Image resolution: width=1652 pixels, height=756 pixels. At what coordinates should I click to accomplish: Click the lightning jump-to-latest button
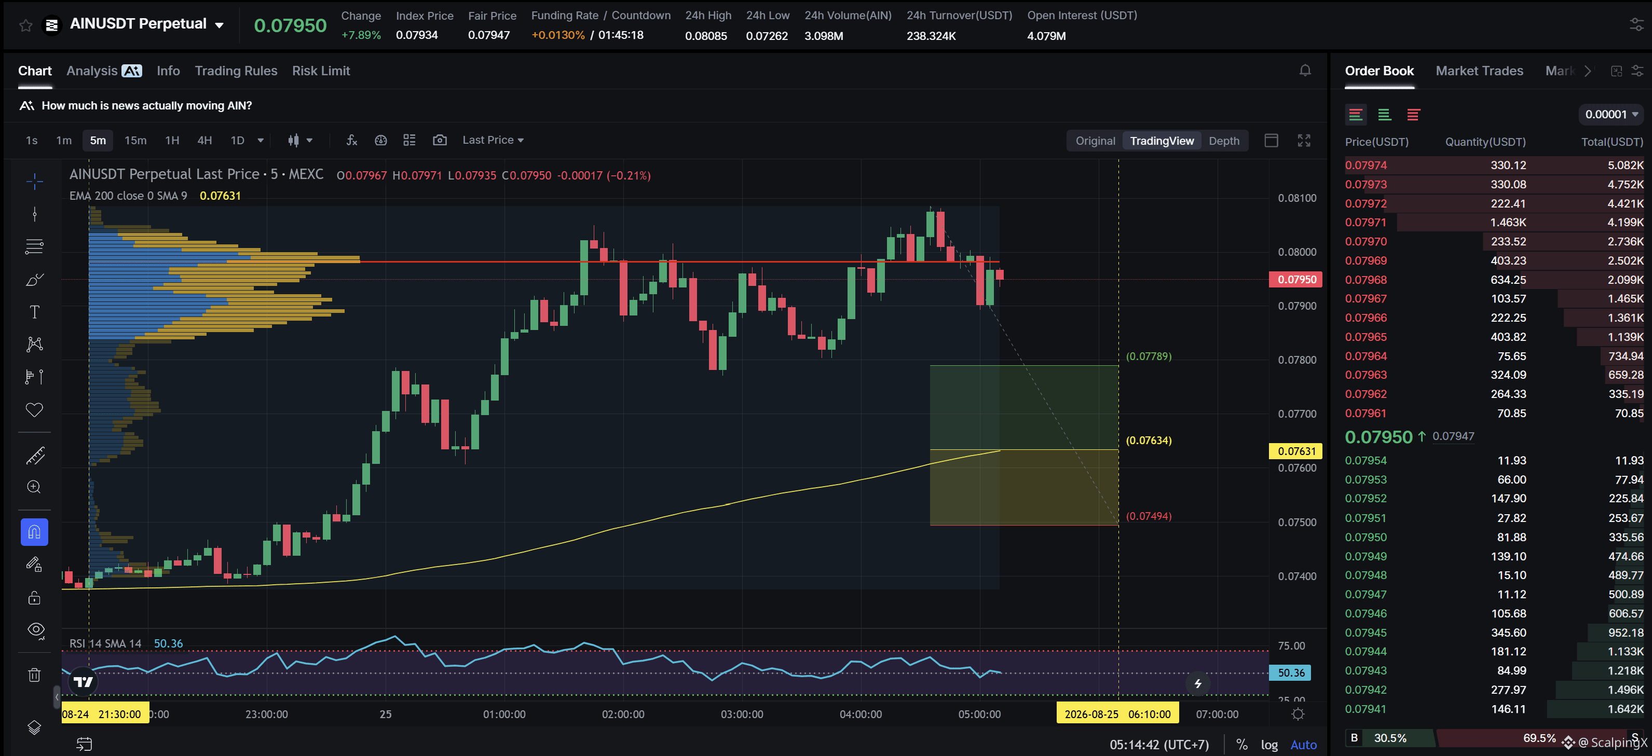1198,683
